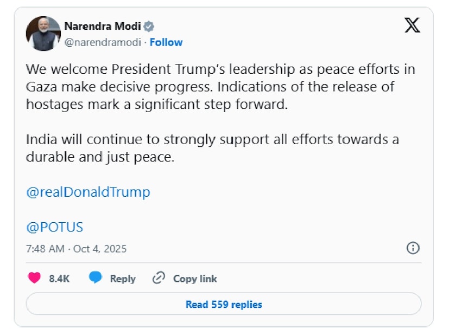
Task: Click the blue verified badge
Action: (x=148, y=26)
